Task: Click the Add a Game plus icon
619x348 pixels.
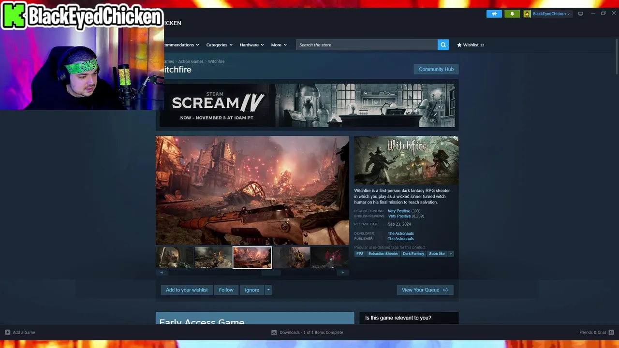Action: click(x=7, y=332)
